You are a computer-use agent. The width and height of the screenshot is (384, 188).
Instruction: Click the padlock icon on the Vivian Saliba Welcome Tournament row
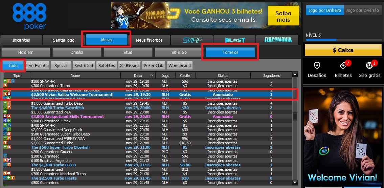9,95
